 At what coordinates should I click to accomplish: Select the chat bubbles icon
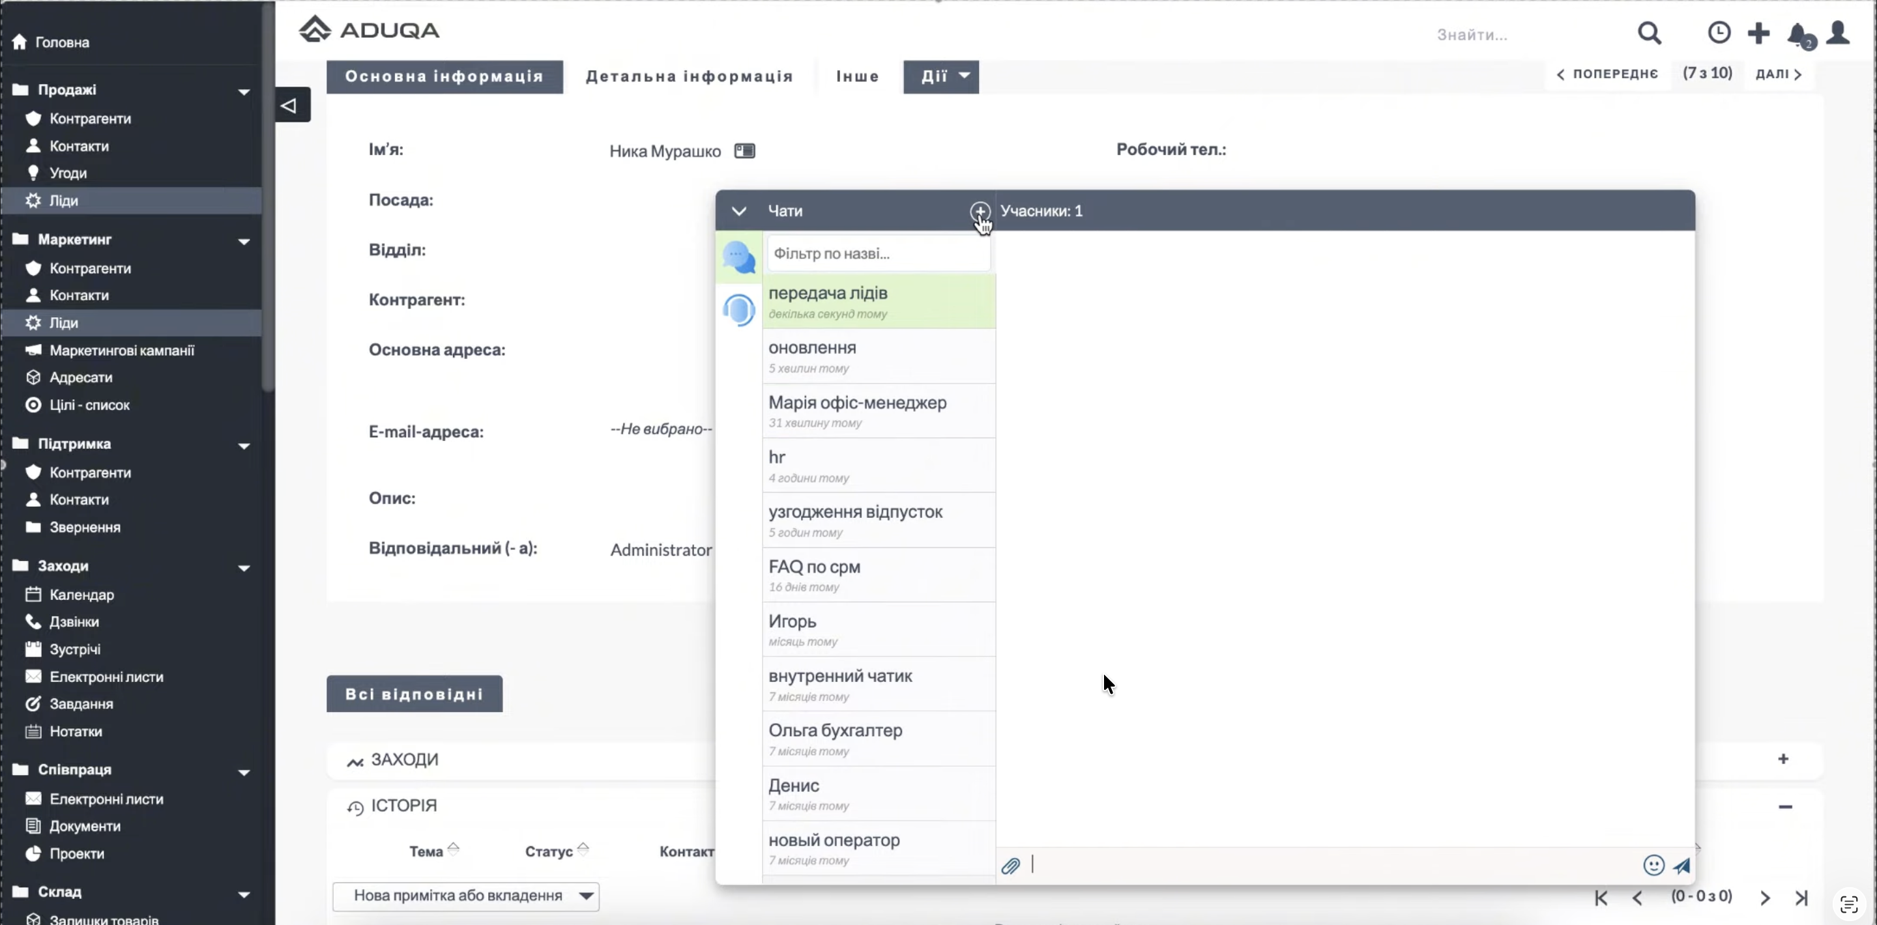(739, 257)
